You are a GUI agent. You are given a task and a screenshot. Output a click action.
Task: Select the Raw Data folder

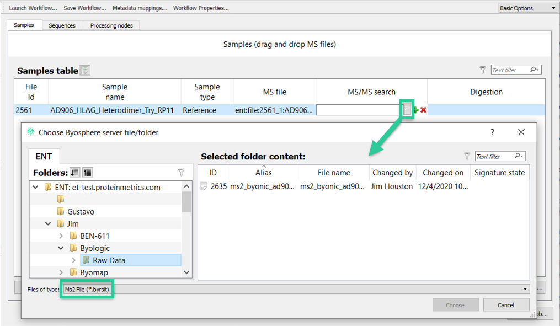(x=131, y=260)
